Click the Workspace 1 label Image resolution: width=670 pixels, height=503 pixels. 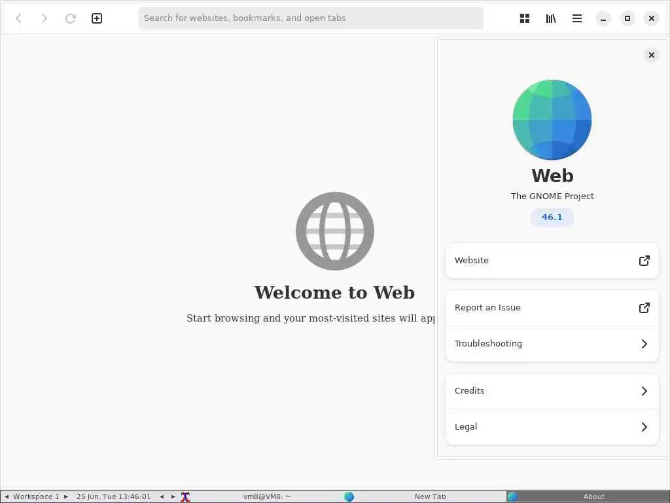(x=36, y=496)
